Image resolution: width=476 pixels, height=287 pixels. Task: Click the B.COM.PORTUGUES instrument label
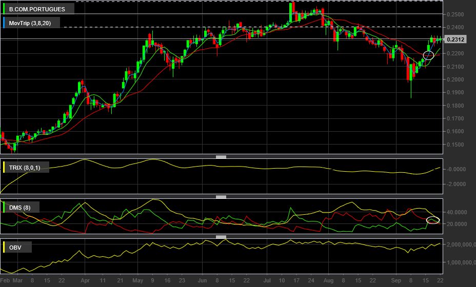tap(37, 9)
